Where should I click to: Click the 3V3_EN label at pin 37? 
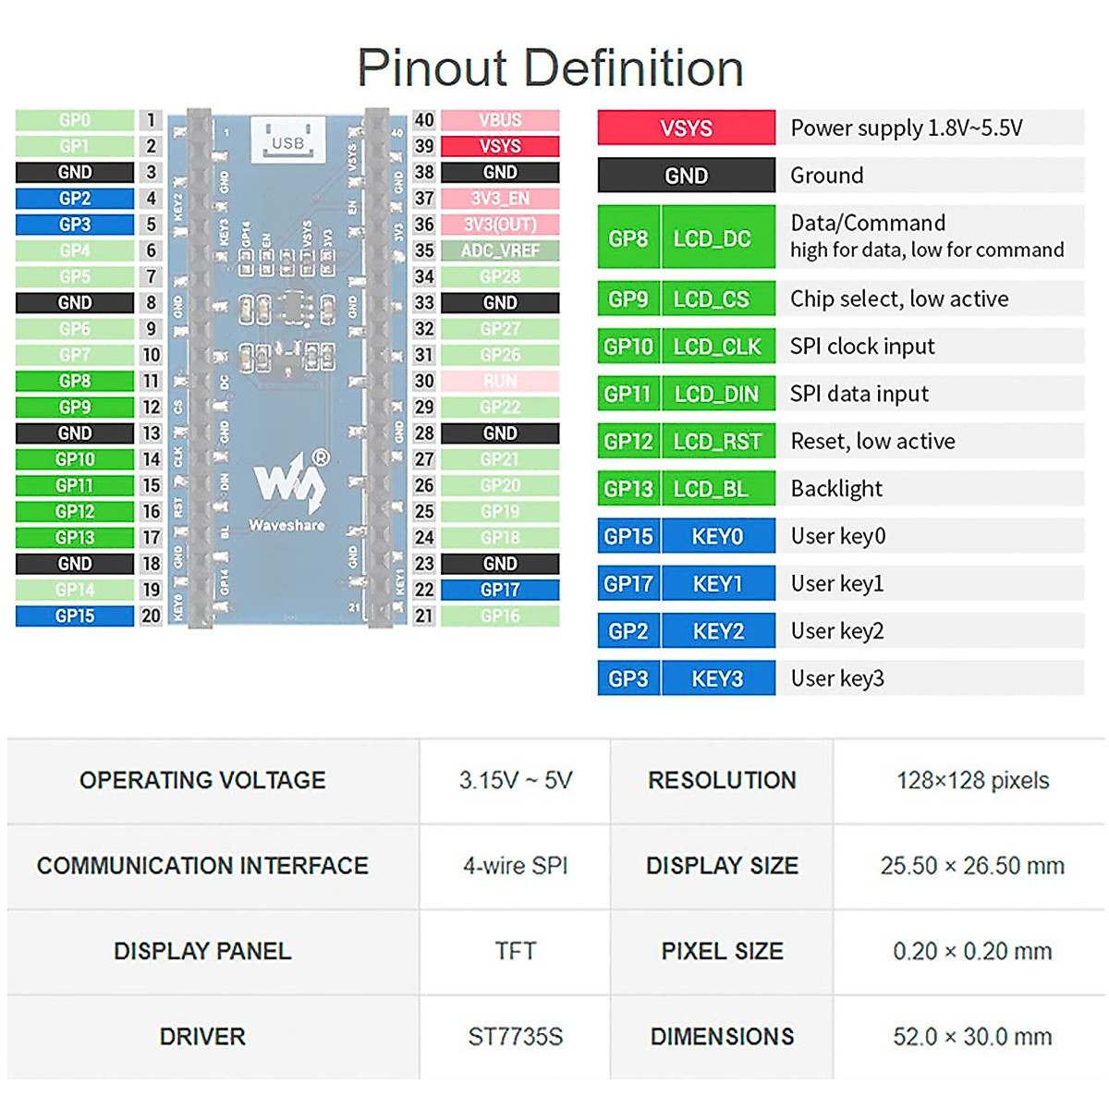(x=500, y=199)
